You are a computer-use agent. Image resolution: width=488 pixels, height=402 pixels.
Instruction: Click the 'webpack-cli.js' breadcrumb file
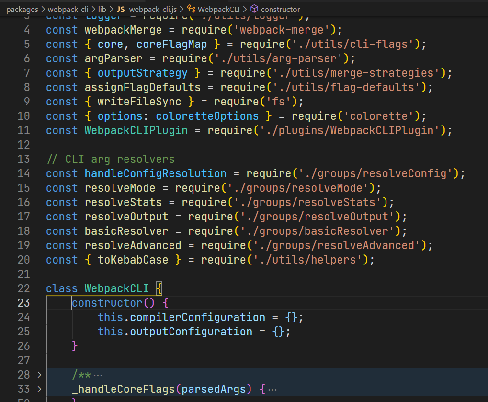coord(153,9)
